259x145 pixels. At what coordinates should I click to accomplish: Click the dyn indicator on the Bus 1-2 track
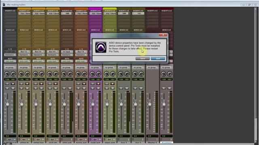pos(24,139)
